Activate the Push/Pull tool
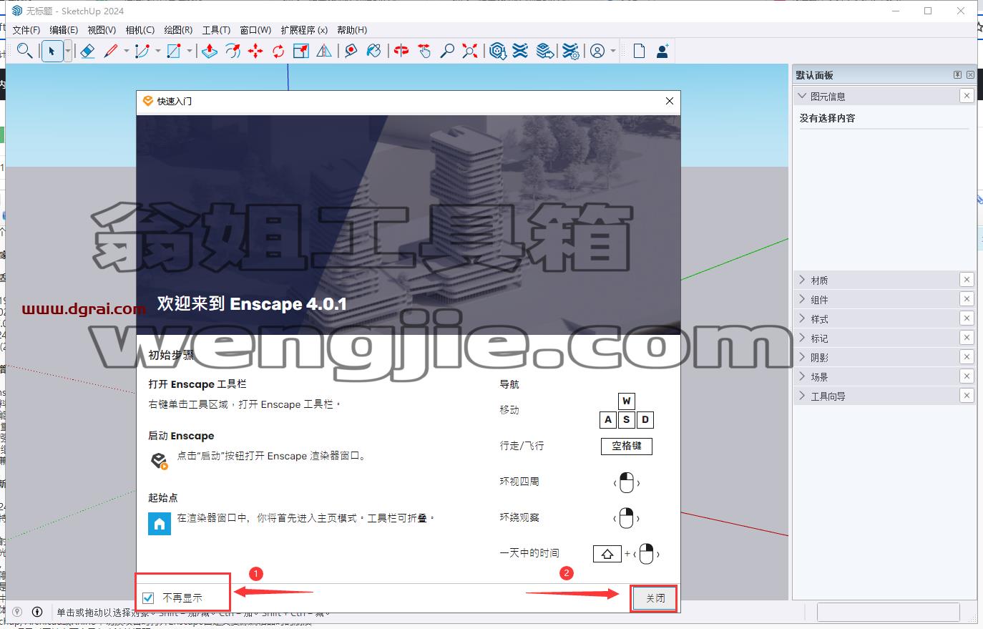 (x=210, y=51)
